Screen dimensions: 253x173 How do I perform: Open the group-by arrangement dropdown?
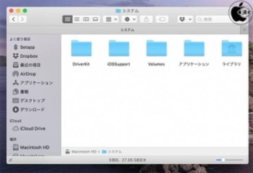110,19
